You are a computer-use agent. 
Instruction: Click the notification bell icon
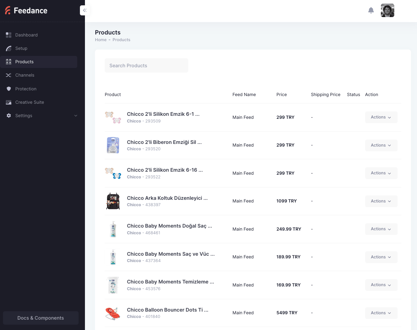371,10
